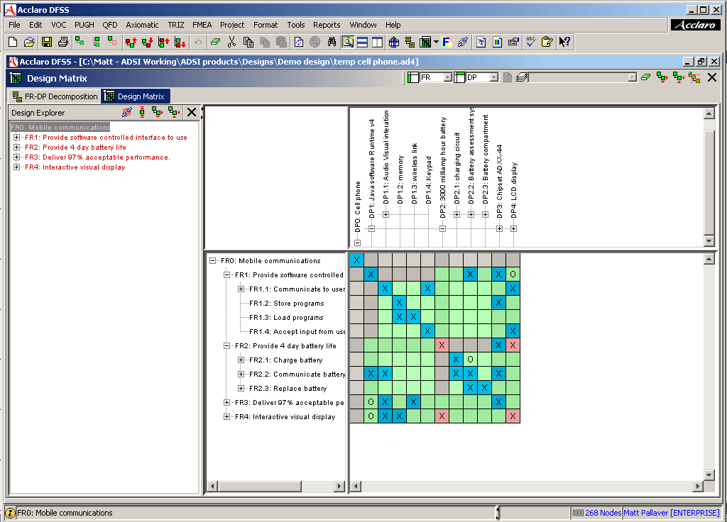Click the Save floppy disk icon
Screen dimensions: 727x522
[46, 43]
